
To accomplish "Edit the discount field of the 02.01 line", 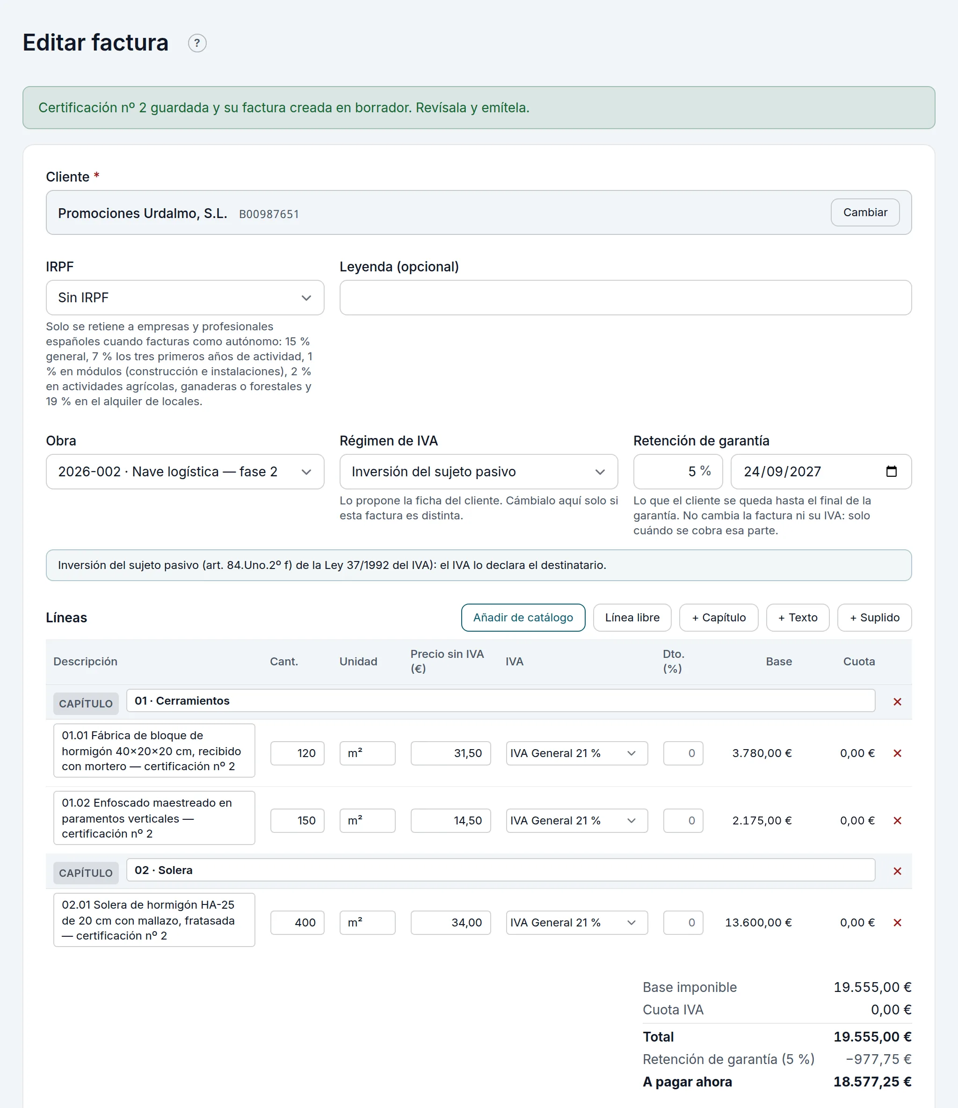I will 682,922.
